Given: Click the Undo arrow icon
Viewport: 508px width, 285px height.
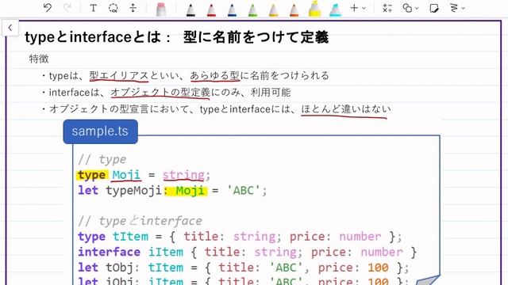Looking at the screenshot, I should 48,8.
